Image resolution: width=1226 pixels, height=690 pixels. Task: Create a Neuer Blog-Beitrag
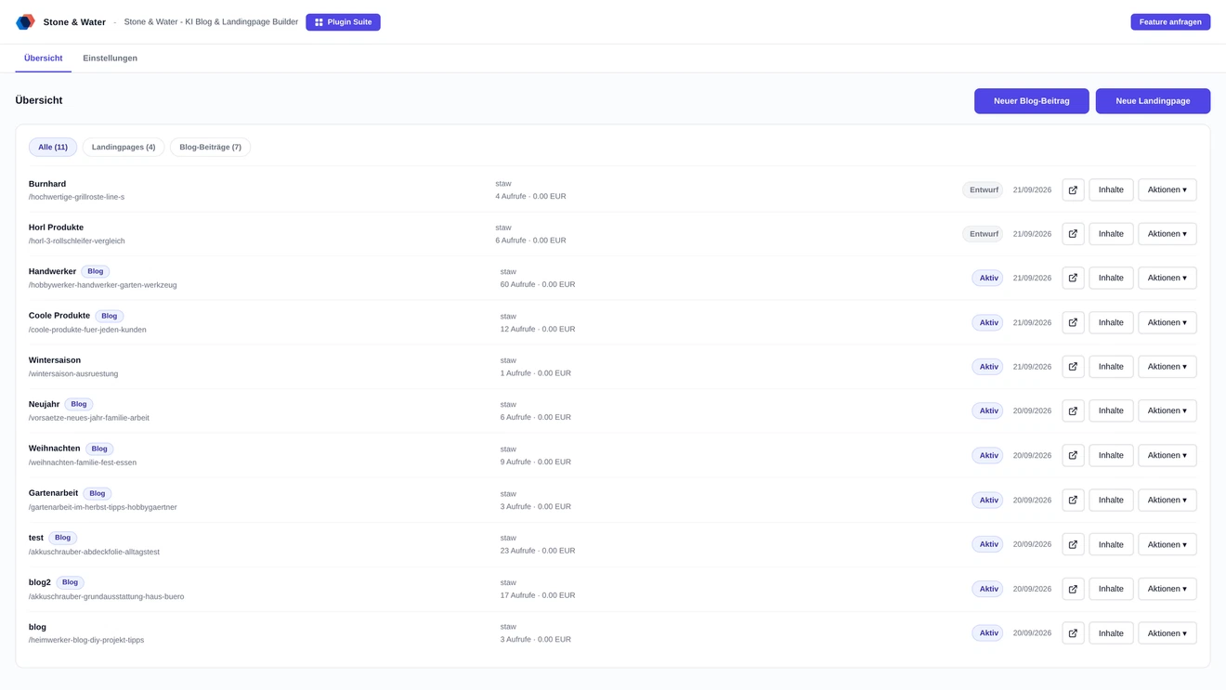pos(1031,101)
